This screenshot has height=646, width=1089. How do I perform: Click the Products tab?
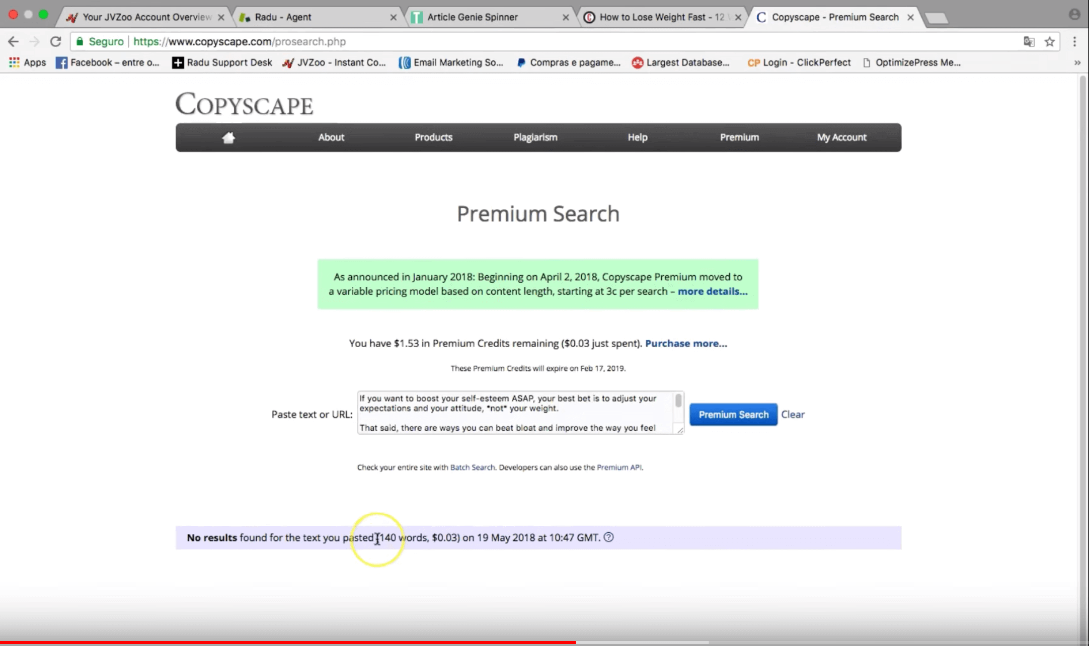click(433, 137)
